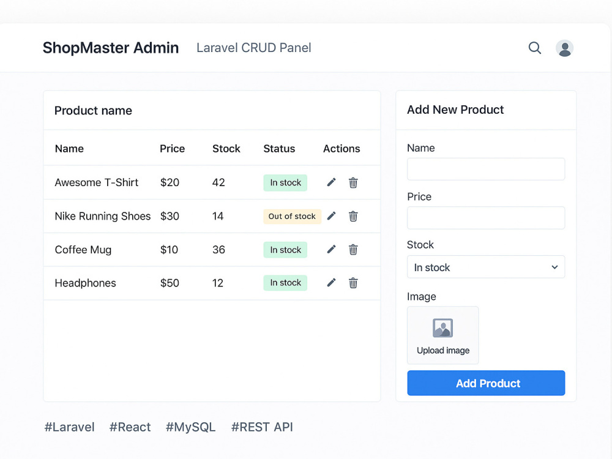The height and width of the screenshot is (459, 612).
Task: Select the Coffee Mug name cell
Action: click(x=83, y=250)
